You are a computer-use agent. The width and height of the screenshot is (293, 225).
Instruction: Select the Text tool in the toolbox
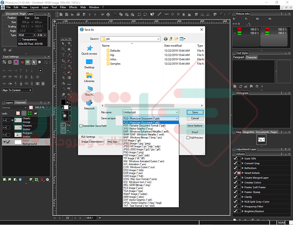63,55
